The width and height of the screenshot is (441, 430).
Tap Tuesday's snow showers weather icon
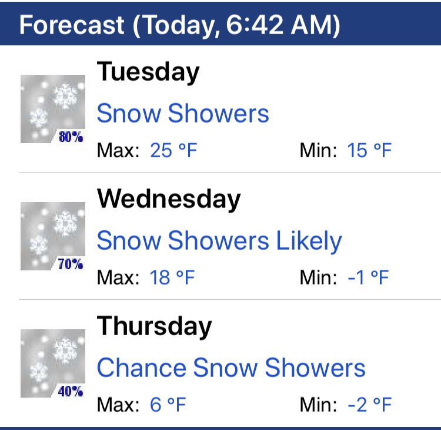tap(53, 109)
